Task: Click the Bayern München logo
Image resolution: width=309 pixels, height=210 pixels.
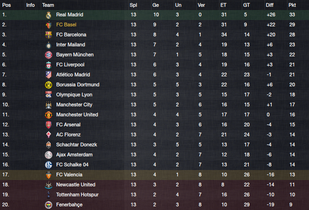Action: point(49,55)
